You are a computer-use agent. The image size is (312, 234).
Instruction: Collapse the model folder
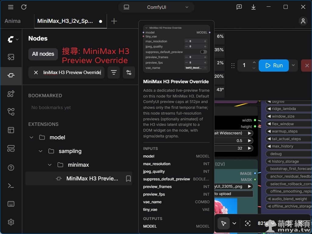point(31,137)
